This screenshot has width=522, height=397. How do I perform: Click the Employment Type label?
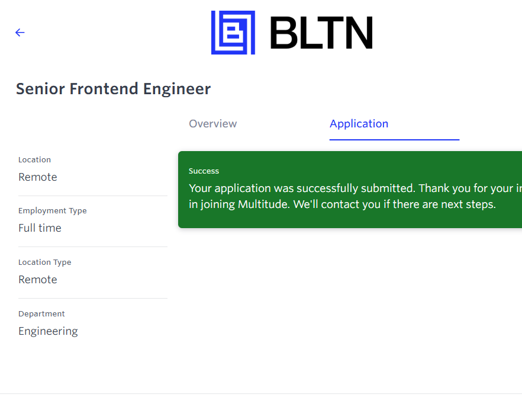[52, 210]
